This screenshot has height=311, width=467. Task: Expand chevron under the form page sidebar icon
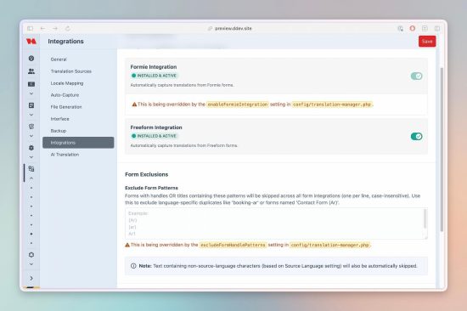31,115
